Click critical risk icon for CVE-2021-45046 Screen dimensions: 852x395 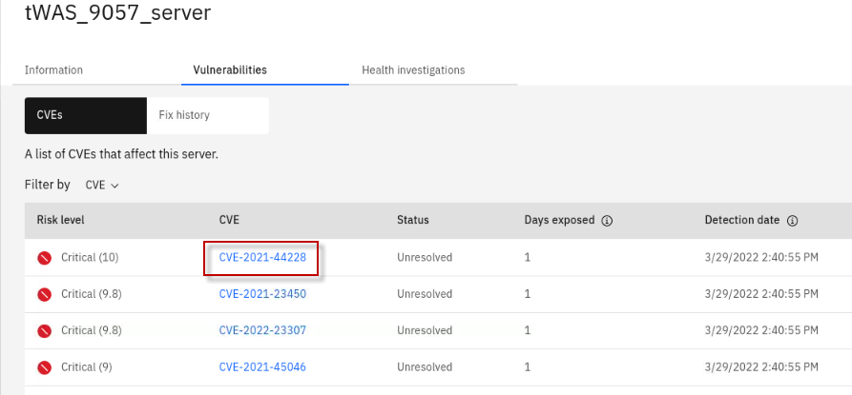[44, 367]
